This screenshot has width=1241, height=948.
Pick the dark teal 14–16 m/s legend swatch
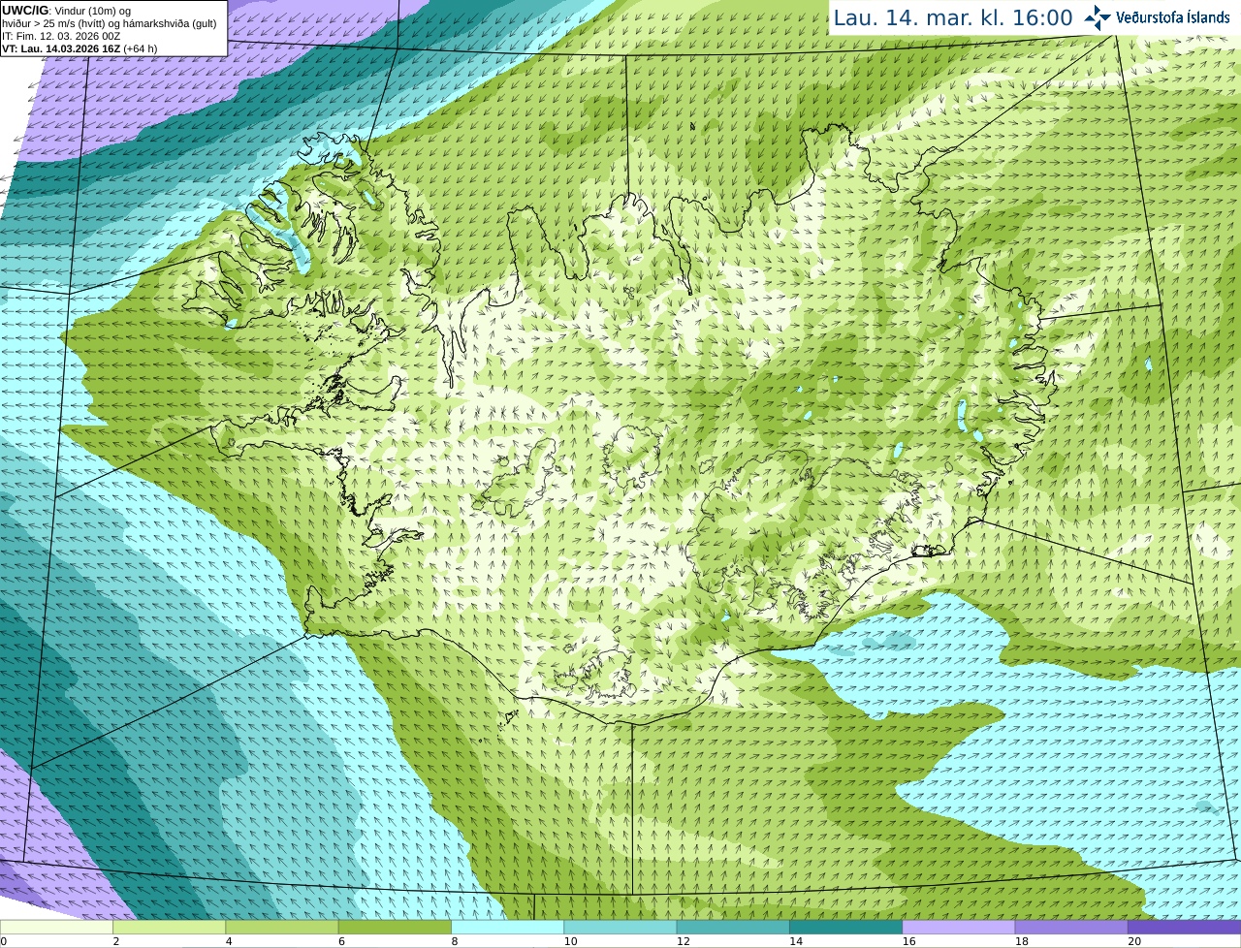[x=845, y=928]
